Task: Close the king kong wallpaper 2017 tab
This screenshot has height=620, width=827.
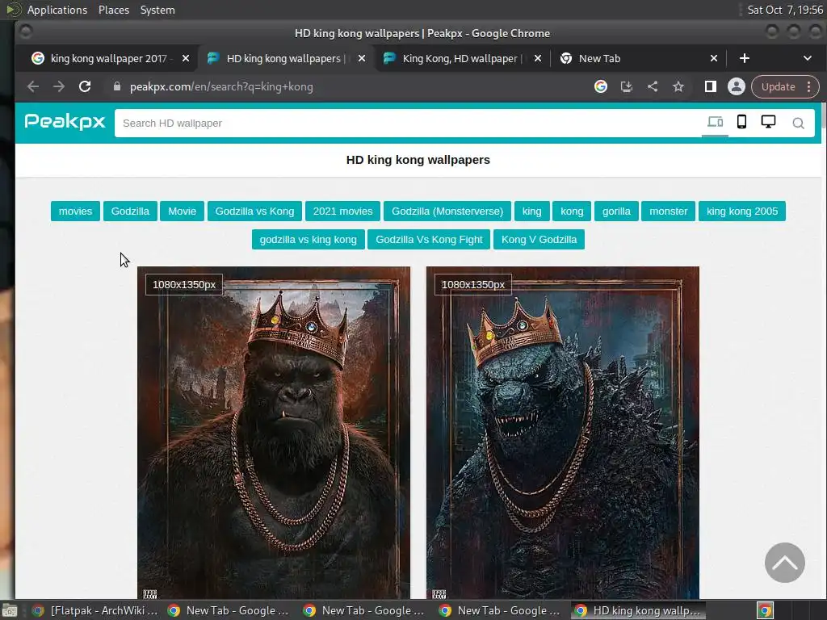Action: [x=186, y=58]
